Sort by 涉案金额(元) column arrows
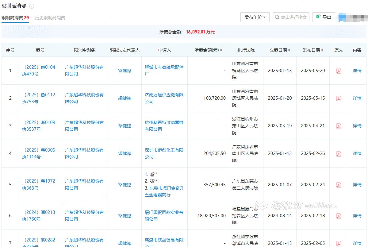The width and height of the screenshot is (368, 247). click(221, 50)
